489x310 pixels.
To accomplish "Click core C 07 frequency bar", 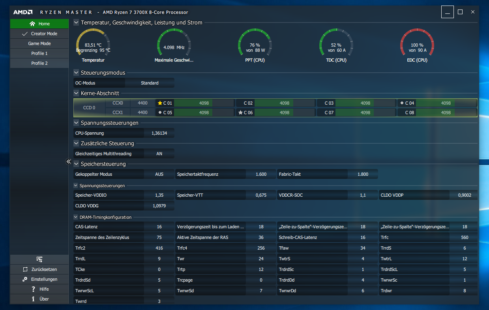I will tap(365, 113).
